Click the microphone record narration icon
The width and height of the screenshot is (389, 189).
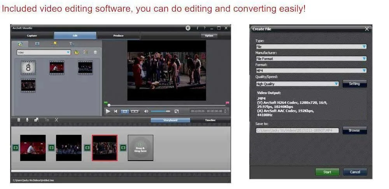point(27,120)
